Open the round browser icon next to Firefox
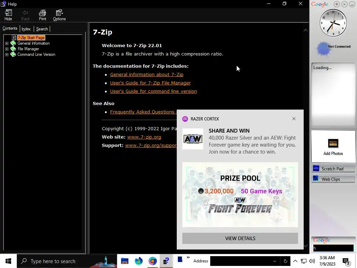 pyautogui.click(x=153, y=261)
